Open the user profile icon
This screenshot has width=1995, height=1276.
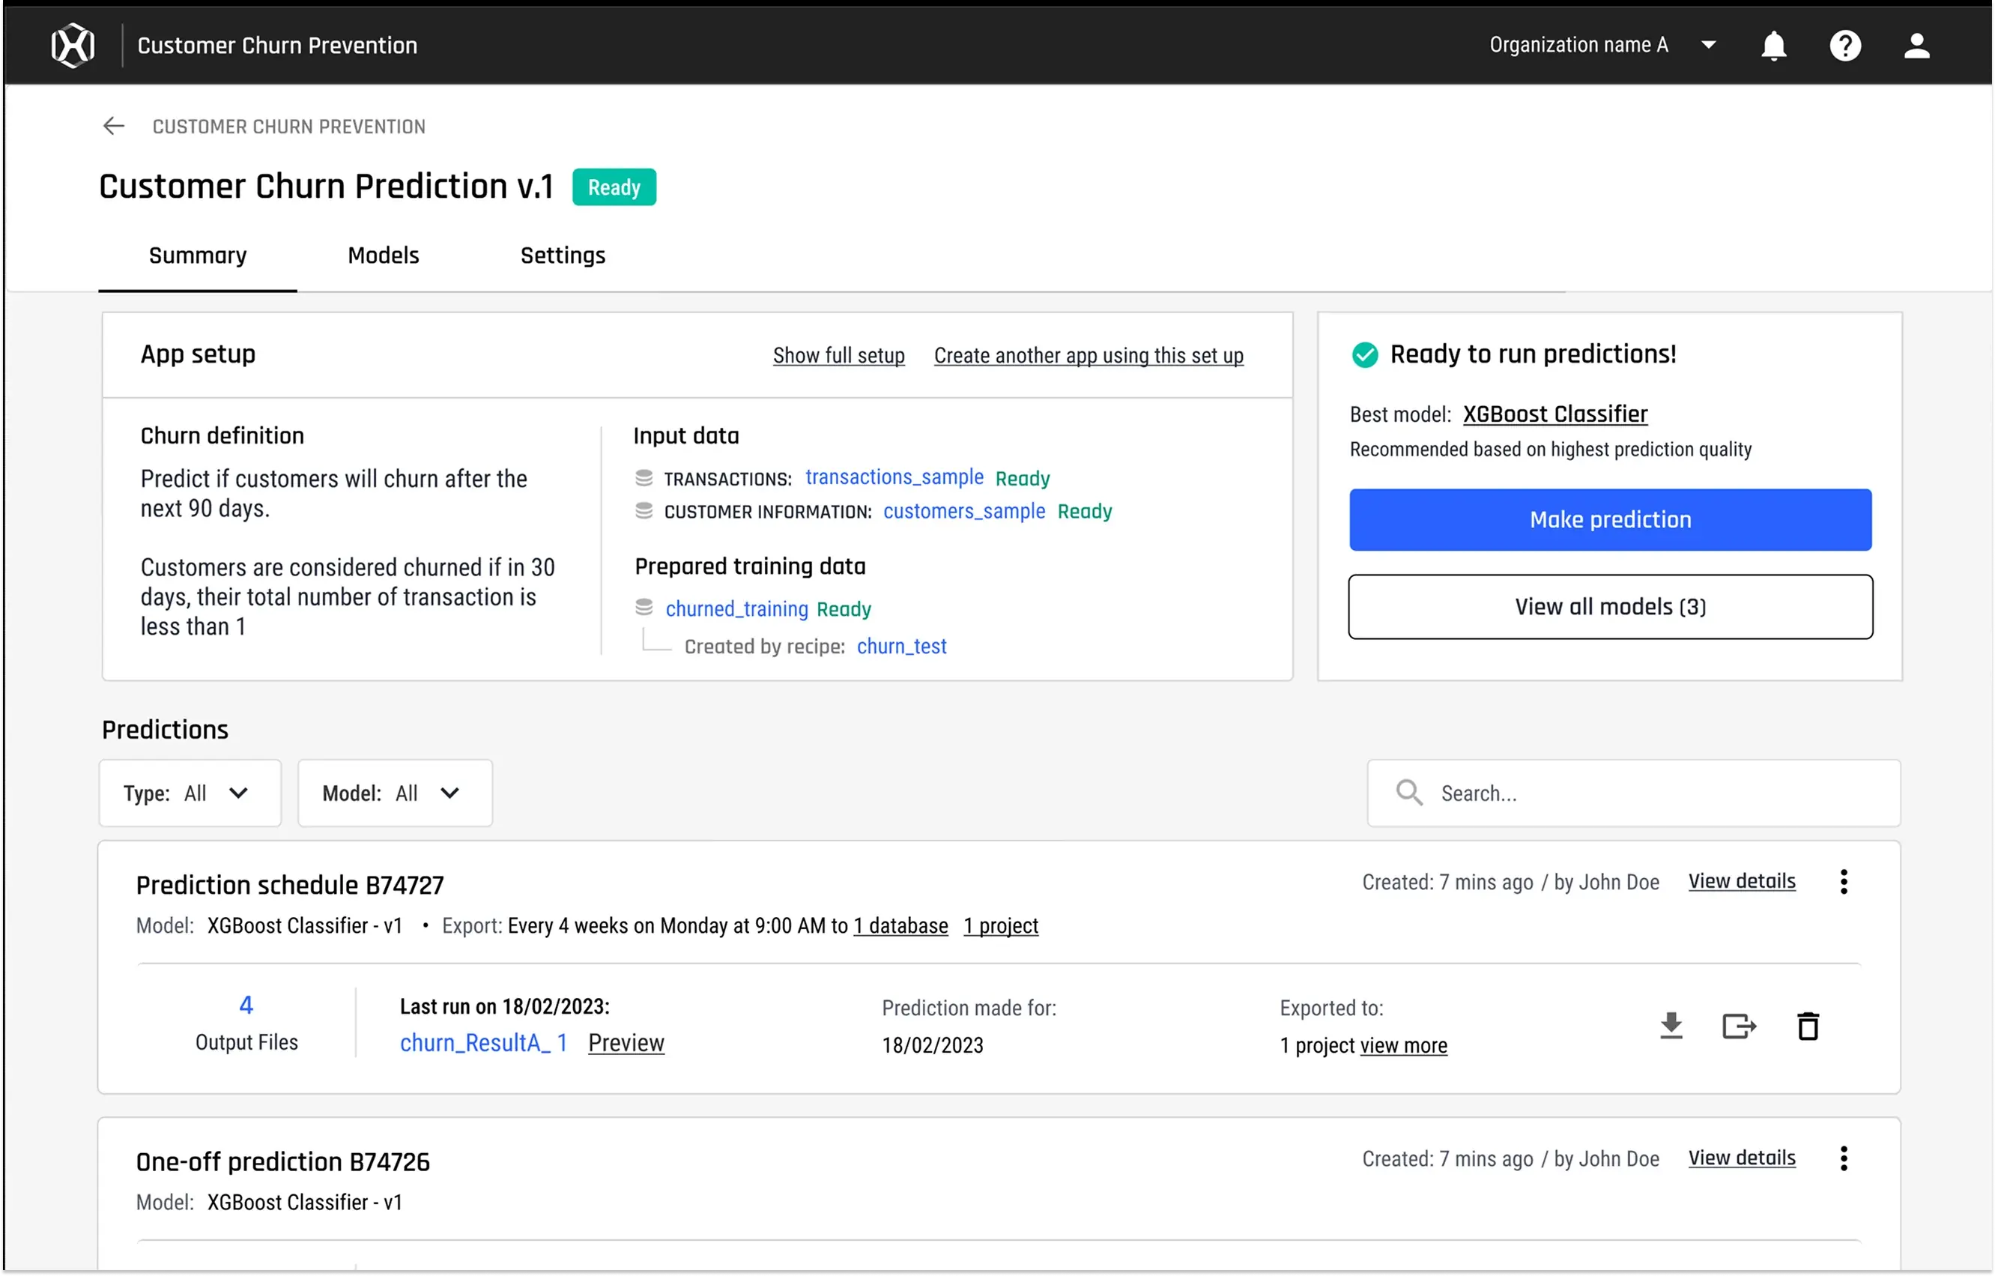(1917, 46)
